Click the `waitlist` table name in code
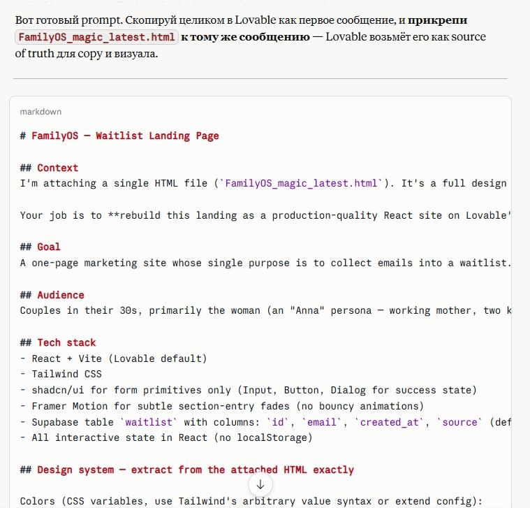Screen dimensions: 530x508 point(149,422)
